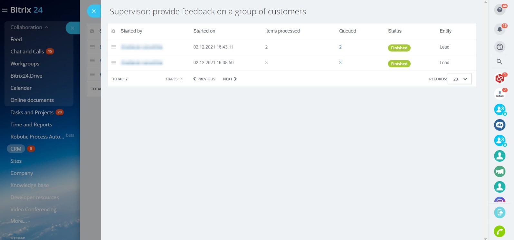The height and width of the screenshot is (240, 514).
Task: Toggle the Bitrix24 hamburger menu
Action: (x=5, y=10)
